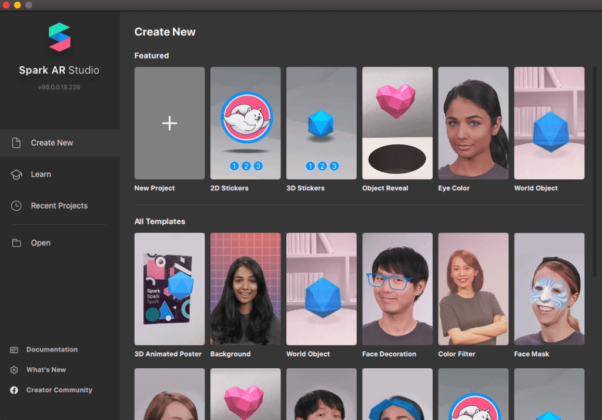The image size is (602, 420).
Task: Open the Face Mask template
Action: click(550, 289)
